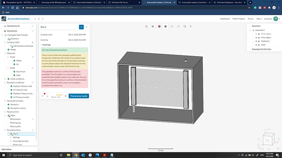The image size is (282, 158).
Task: Select the highlighted red-face cube selection tool
Action: click(x=166, y=26)
